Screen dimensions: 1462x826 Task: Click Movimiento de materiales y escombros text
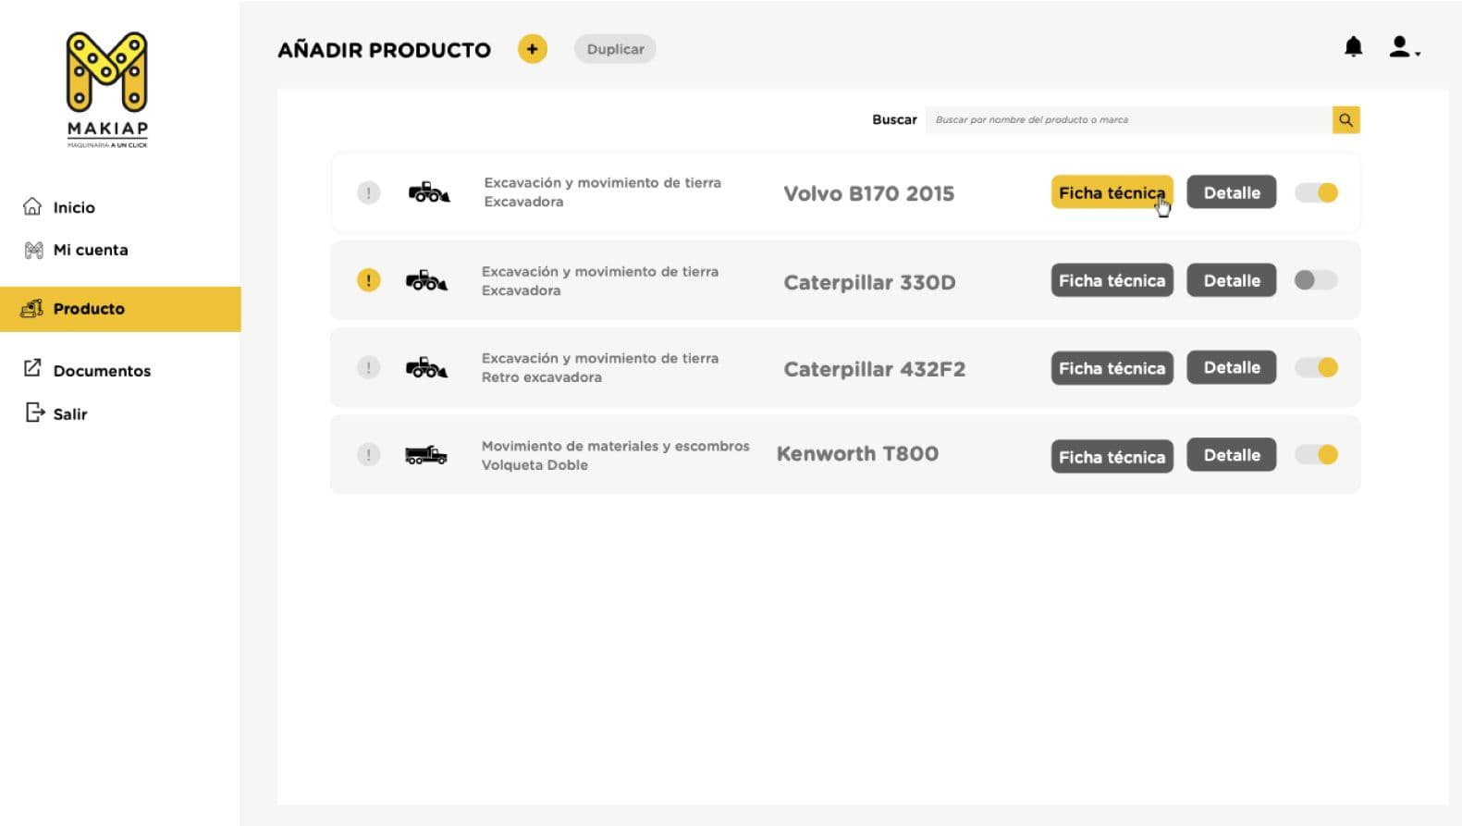(x=616, y=446)
